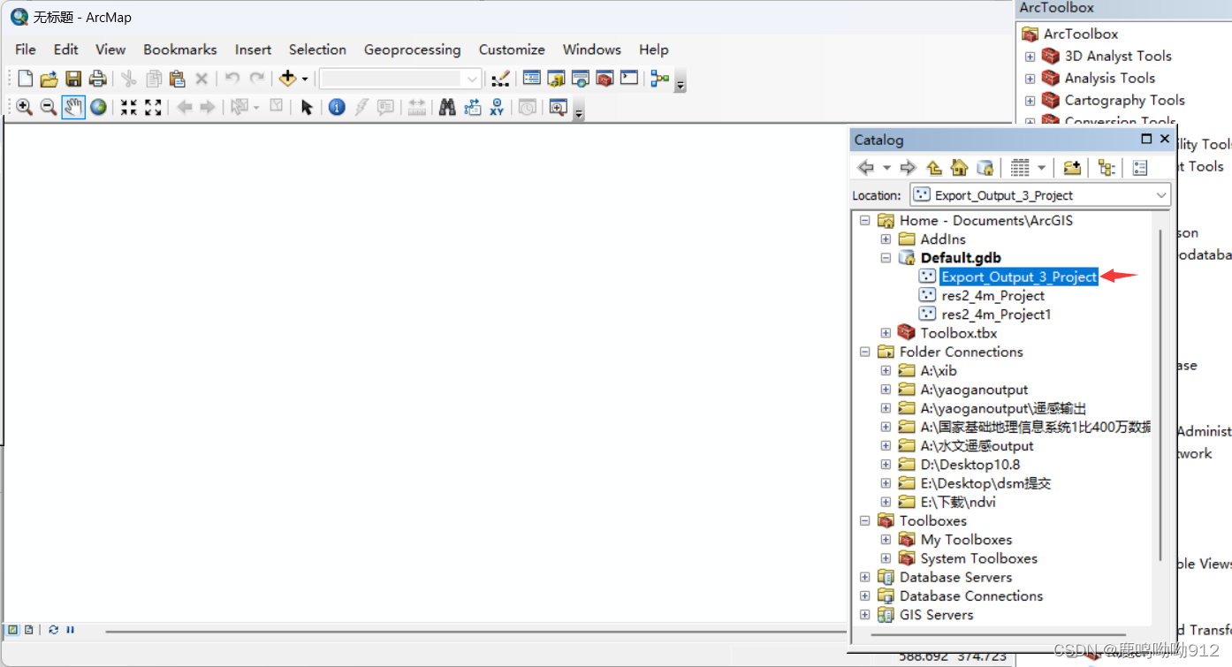Click the Add Data button
This screenshot has height=667, width=1232.
click(x=287, y=79)
